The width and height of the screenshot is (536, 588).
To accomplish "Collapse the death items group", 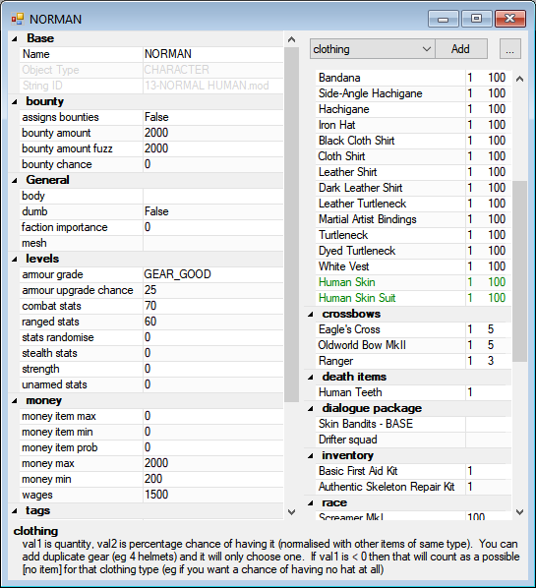I will 311,378.
